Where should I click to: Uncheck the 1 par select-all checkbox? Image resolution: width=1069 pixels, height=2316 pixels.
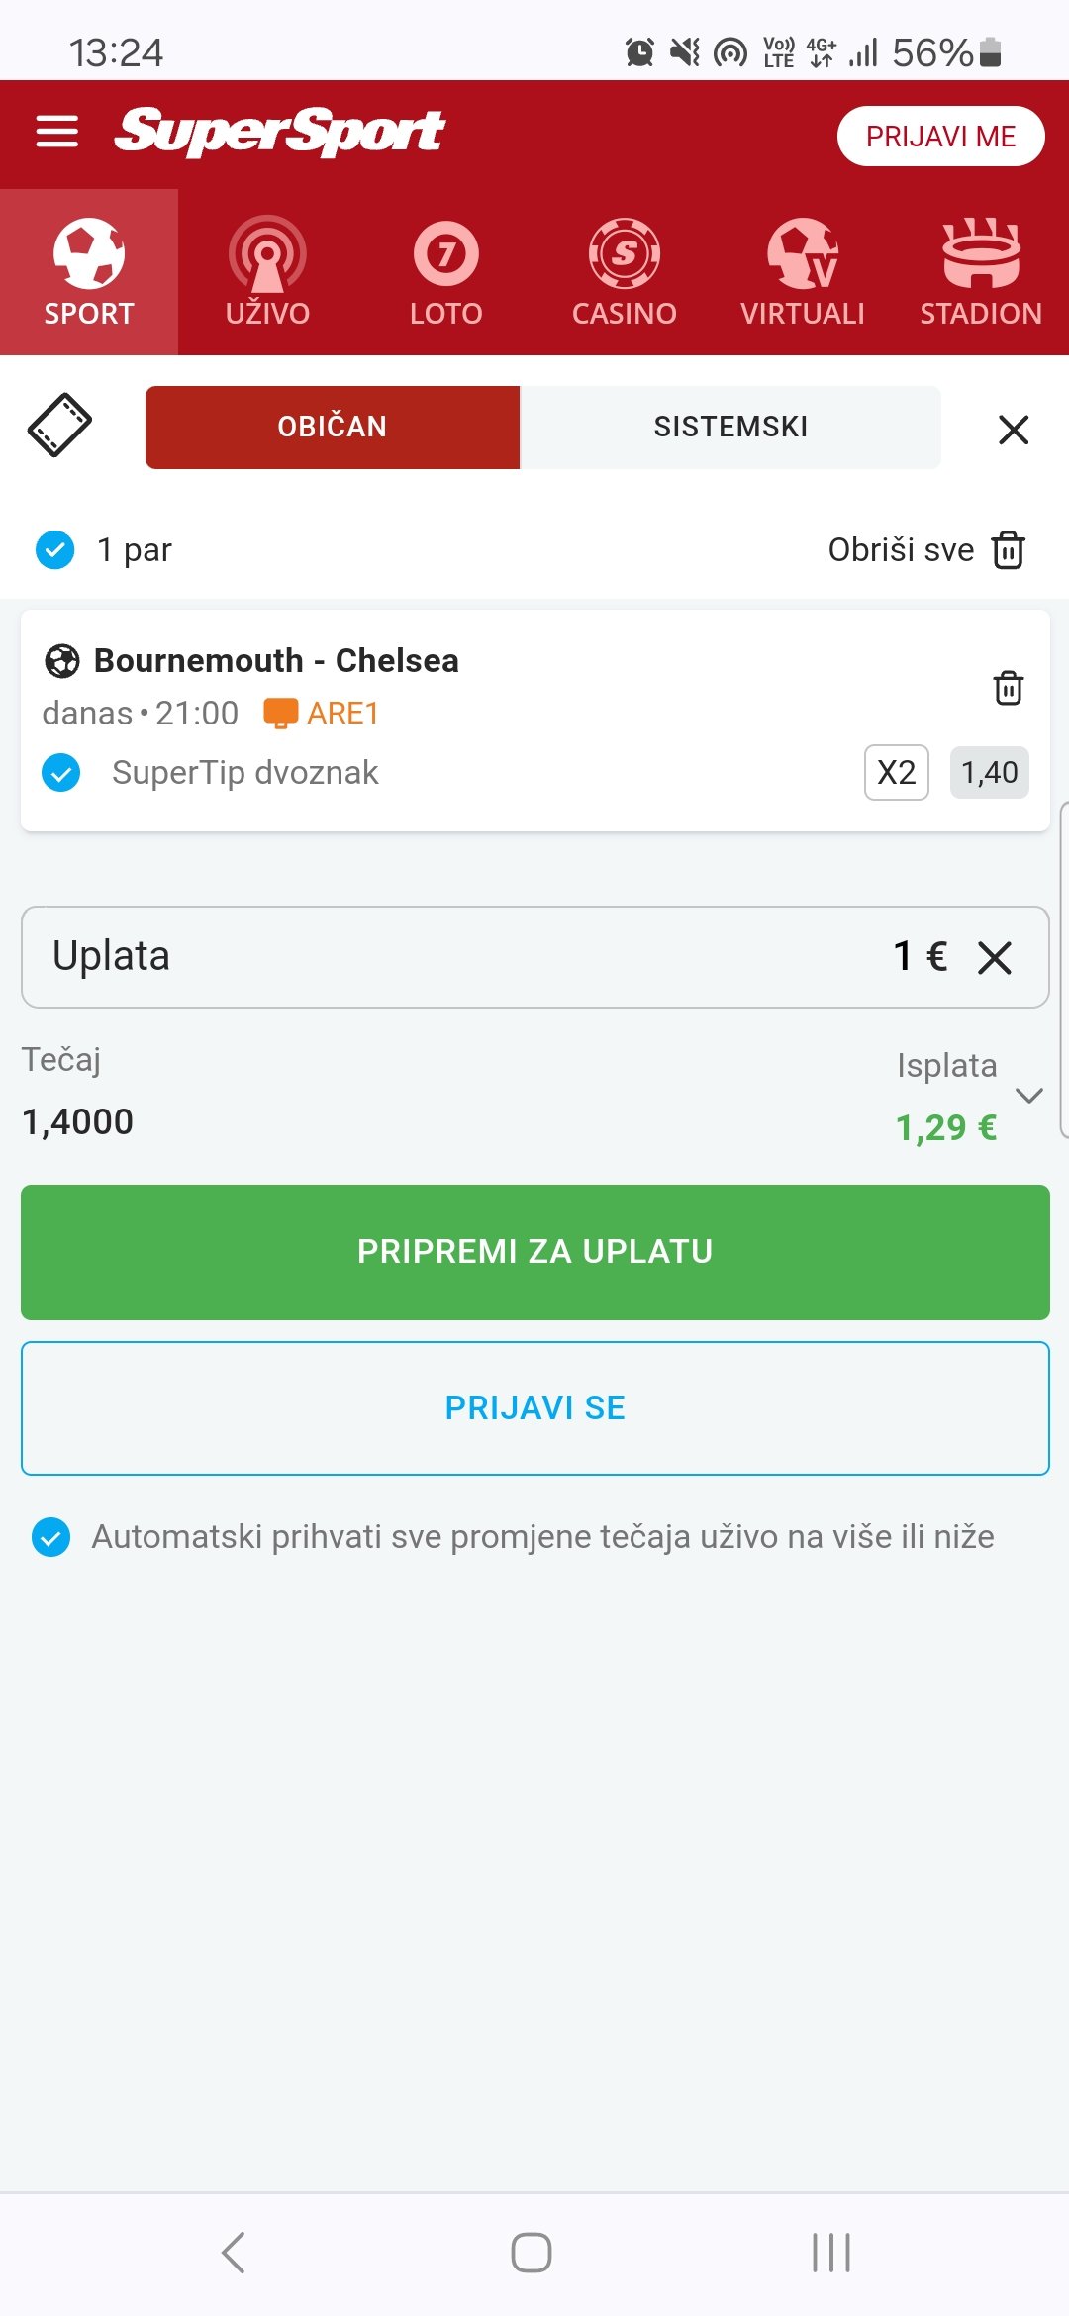click(x=55, y=549)
